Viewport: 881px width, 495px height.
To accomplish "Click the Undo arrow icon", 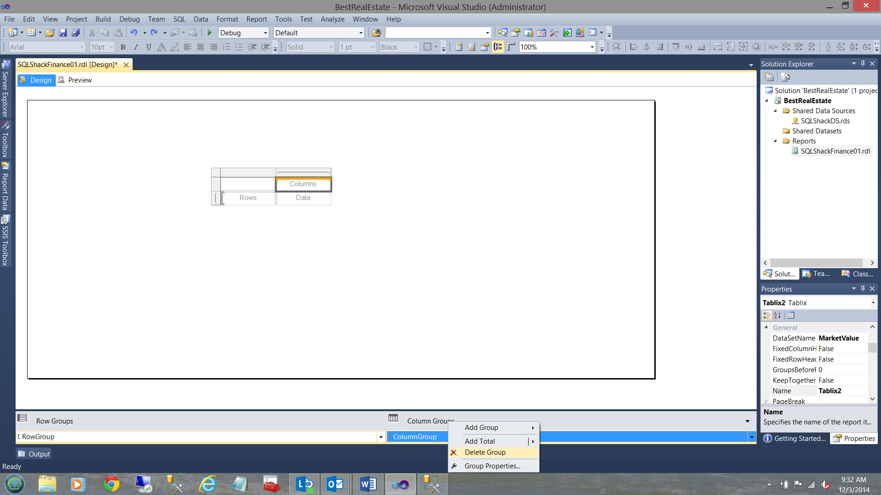I will 134,33.
